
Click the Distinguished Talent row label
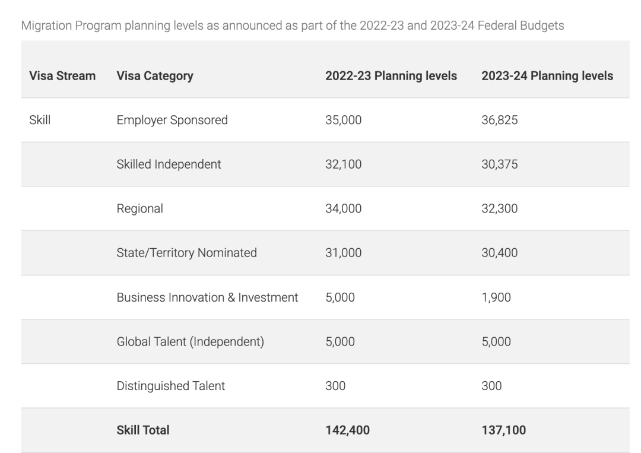pyautogui.click(x=170, y=386)
